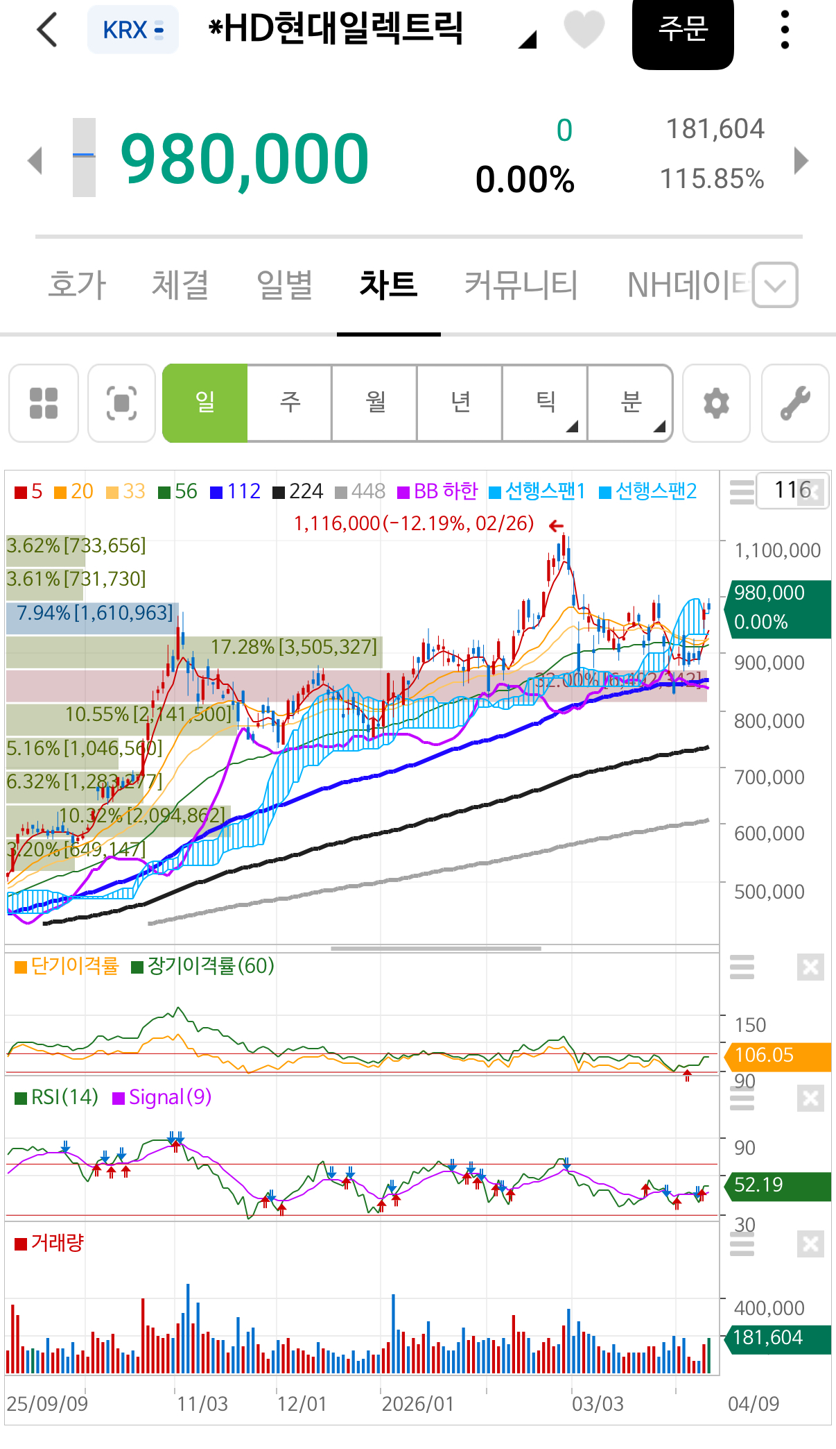
Task: Switch to the 호가 tab
Action: (x=77, y=285)
